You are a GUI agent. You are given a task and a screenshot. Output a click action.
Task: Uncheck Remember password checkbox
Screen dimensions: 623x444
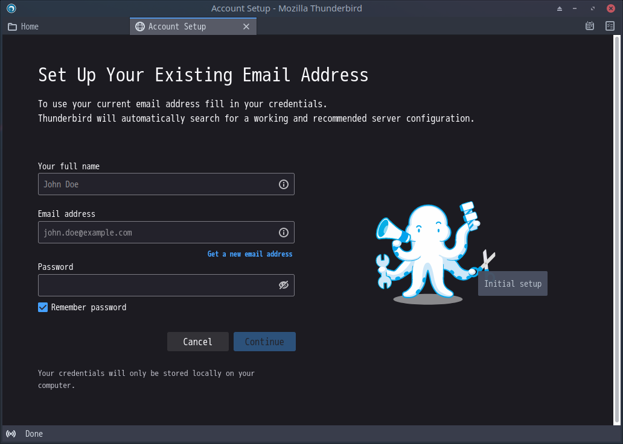[42, 307]
